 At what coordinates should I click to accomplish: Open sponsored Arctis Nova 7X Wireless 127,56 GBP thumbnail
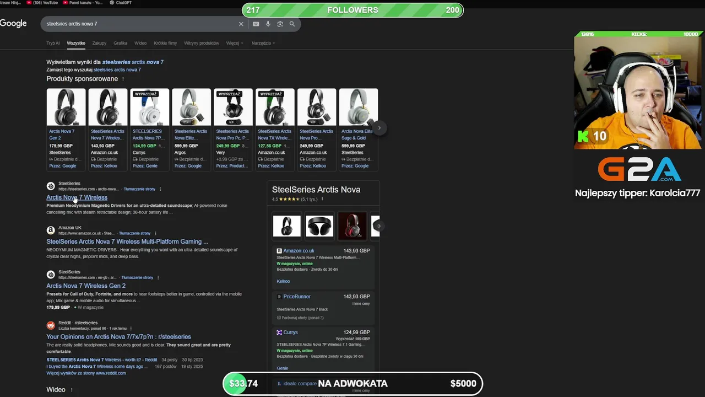tap(275, 107)
